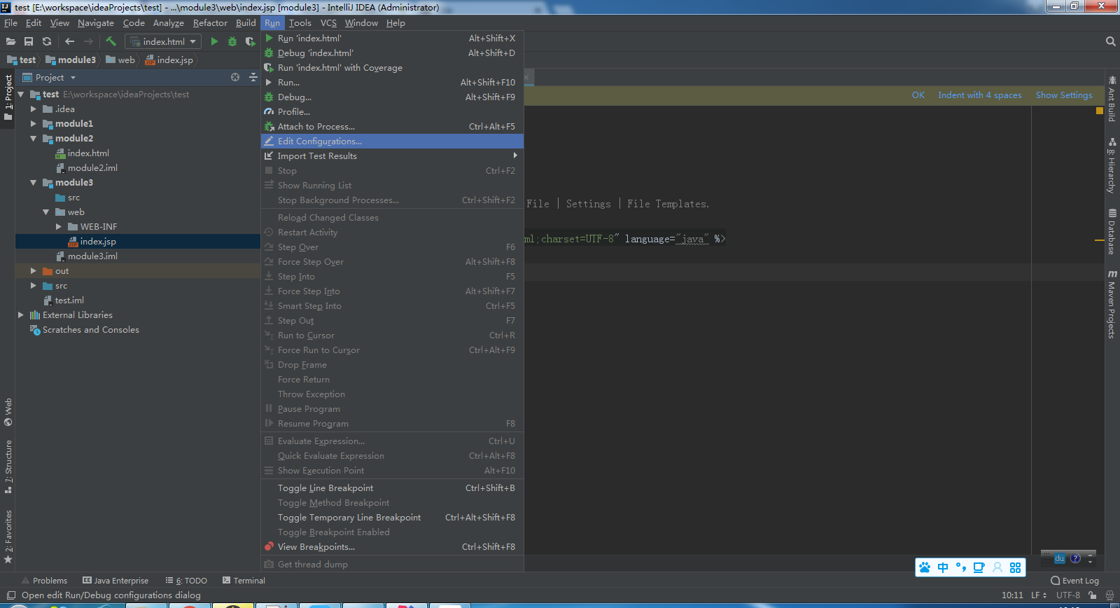Click the tool windows toggle icon in status bar
1120x608 pixels.
pos(10,595)
